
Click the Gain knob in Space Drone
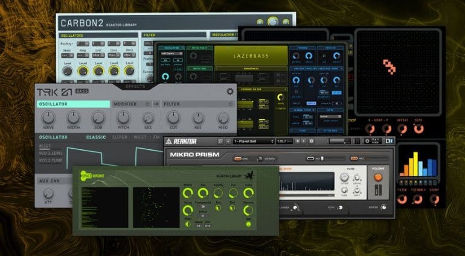pos(248,224)
